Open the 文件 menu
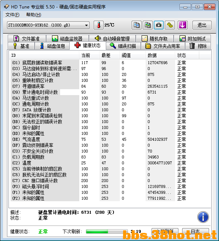The height and width of the screenshot is (241, 219). pos(12,15)
